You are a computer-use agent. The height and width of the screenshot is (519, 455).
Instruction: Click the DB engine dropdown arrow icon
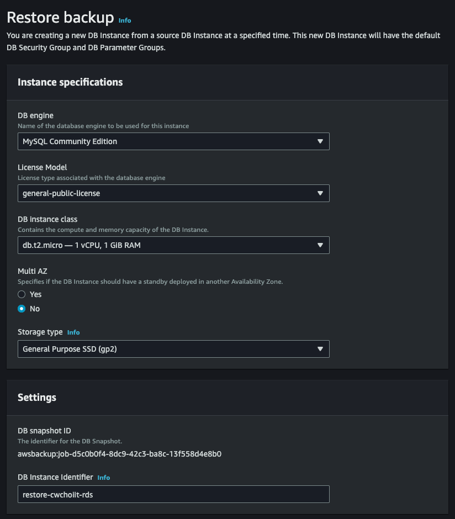tap(320, 141)
